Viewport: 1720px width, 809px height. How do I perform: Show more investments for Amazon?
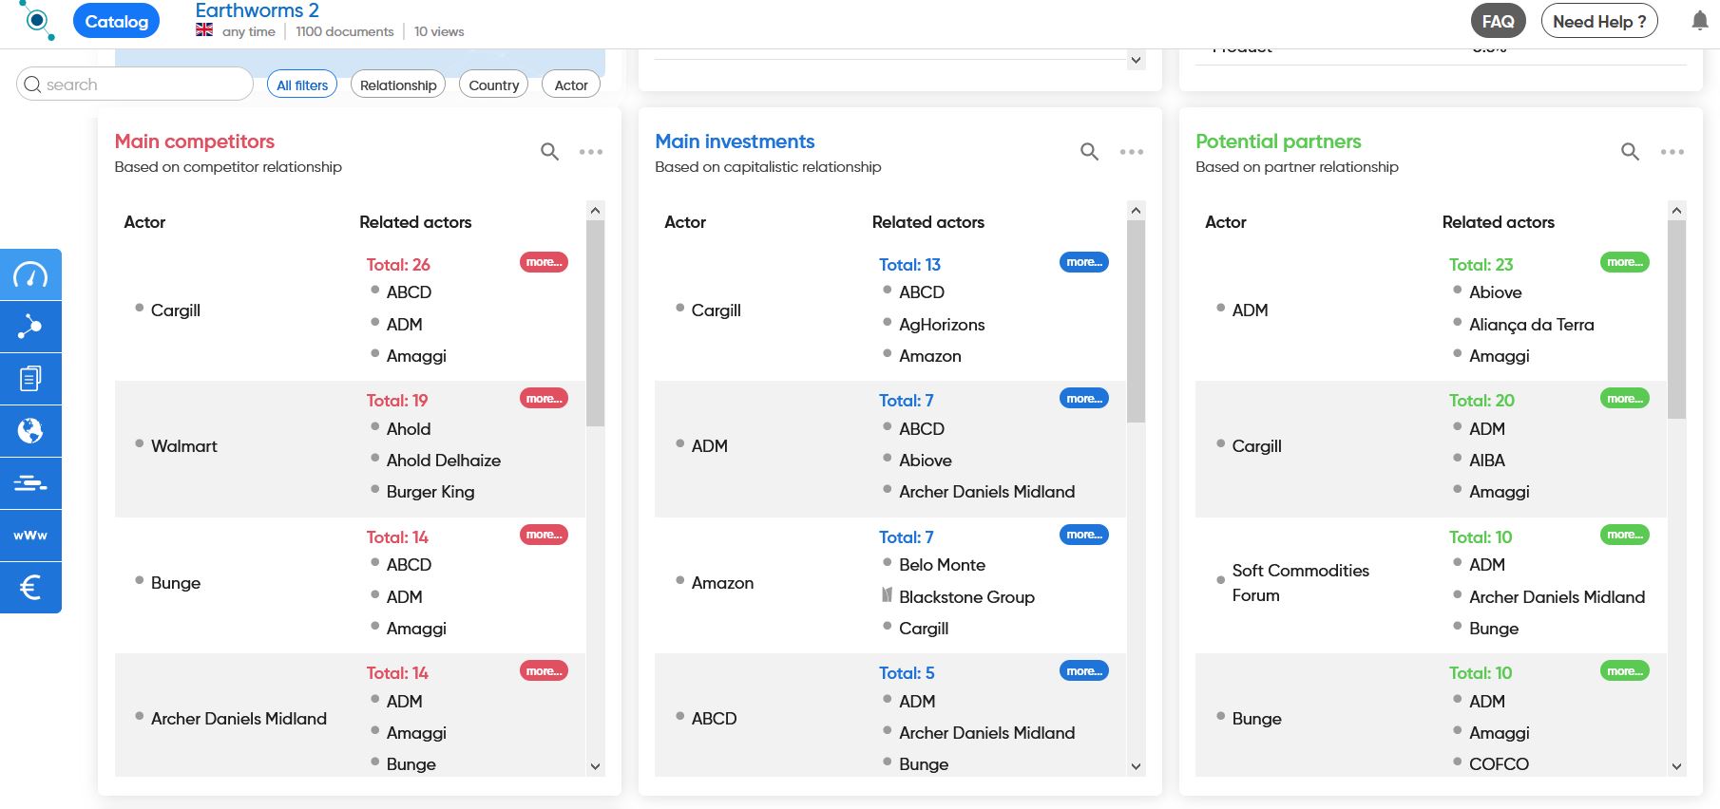[x=1084, y=535]
